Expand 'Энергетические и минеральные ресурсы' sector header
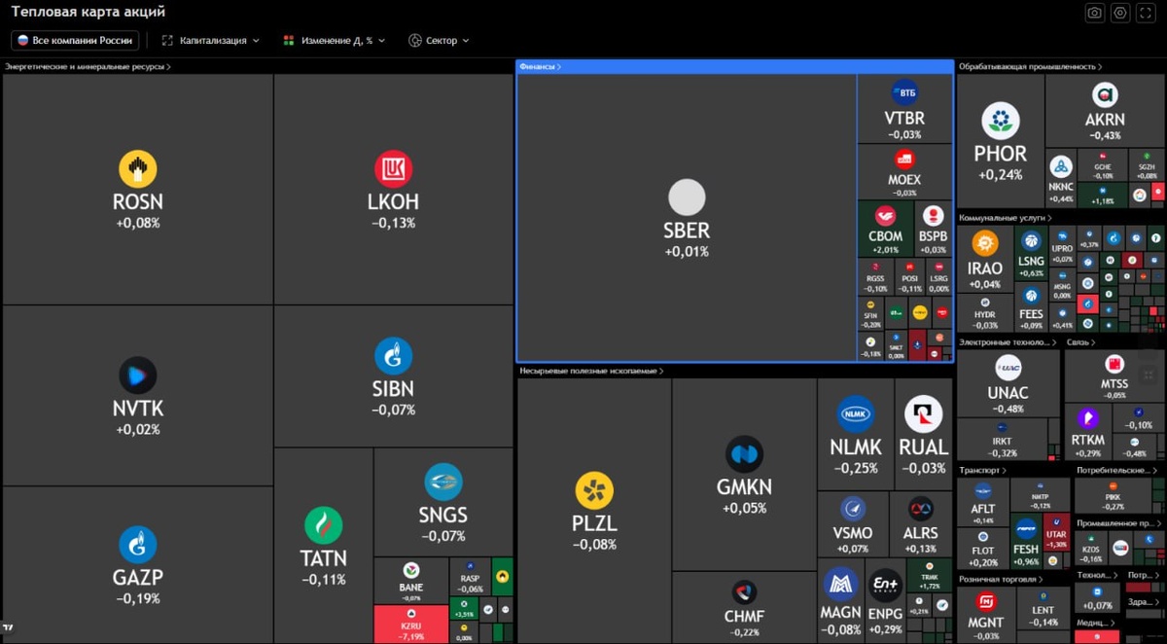The height and width of the screenshot is (644, 1167). 88,67
